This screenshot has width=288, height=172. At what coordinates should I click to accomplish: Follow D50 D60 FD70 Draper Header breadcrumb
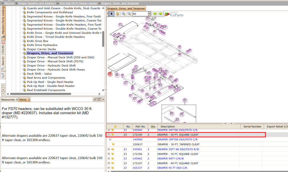78,3
